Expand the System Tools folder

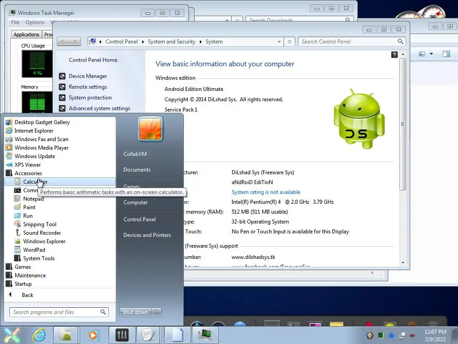(x=39, y=258)
